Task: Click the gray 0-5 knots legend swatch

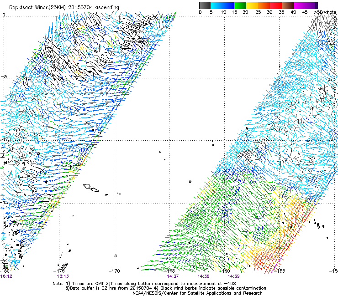Action: [x=205, y=5]
